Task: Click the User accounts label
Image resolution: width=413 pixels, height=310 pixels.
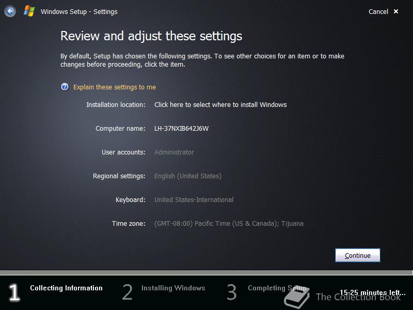Action: [123, 152]
